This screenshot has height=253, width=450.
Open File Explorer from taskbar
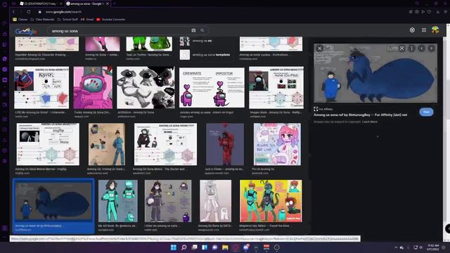[x=225, y=247]
